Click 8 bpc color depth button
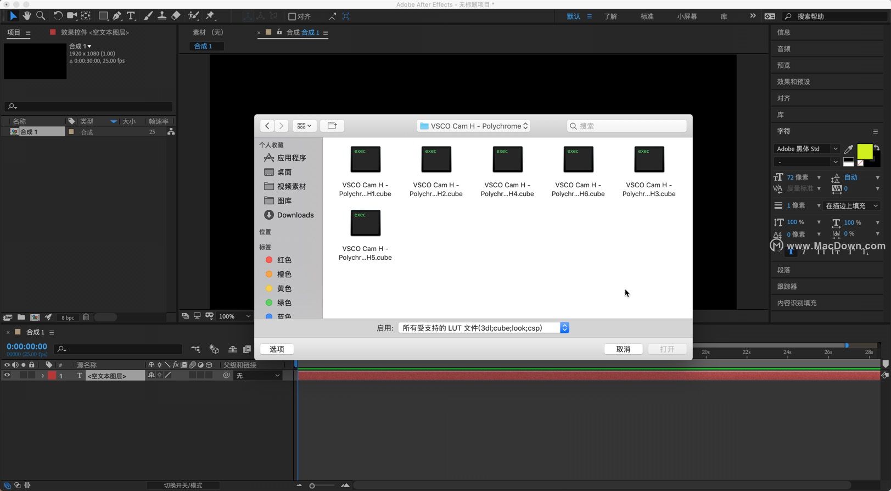This screenshot has width=891, height=491. 68,317
